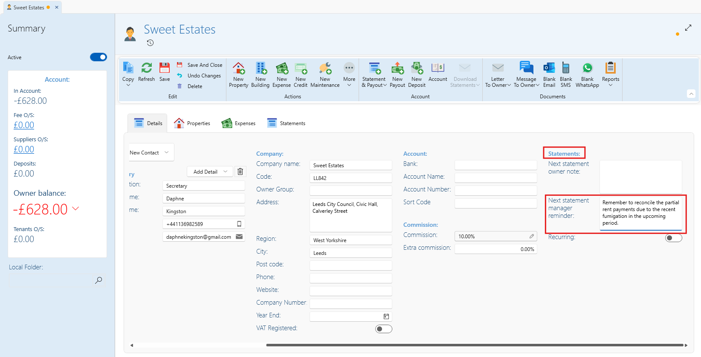701x357 pixels.
Task: Click the Blank Email icon
Action: 549,69
